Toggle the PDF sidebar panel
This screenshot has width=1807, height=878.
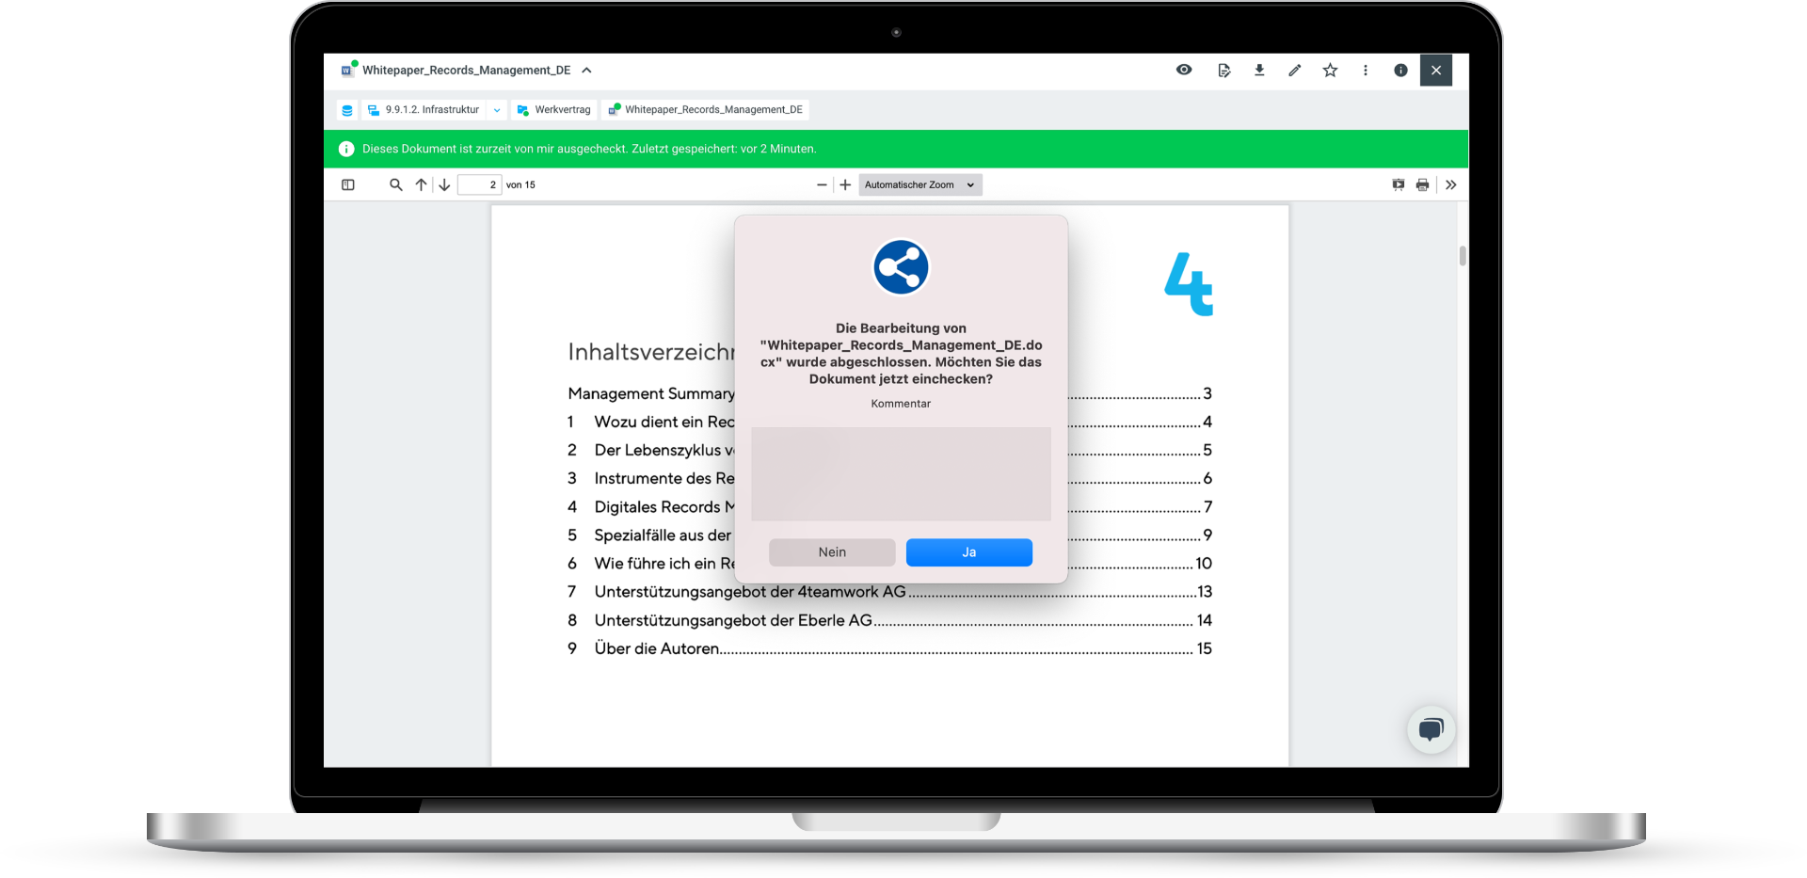click(347, 184)
